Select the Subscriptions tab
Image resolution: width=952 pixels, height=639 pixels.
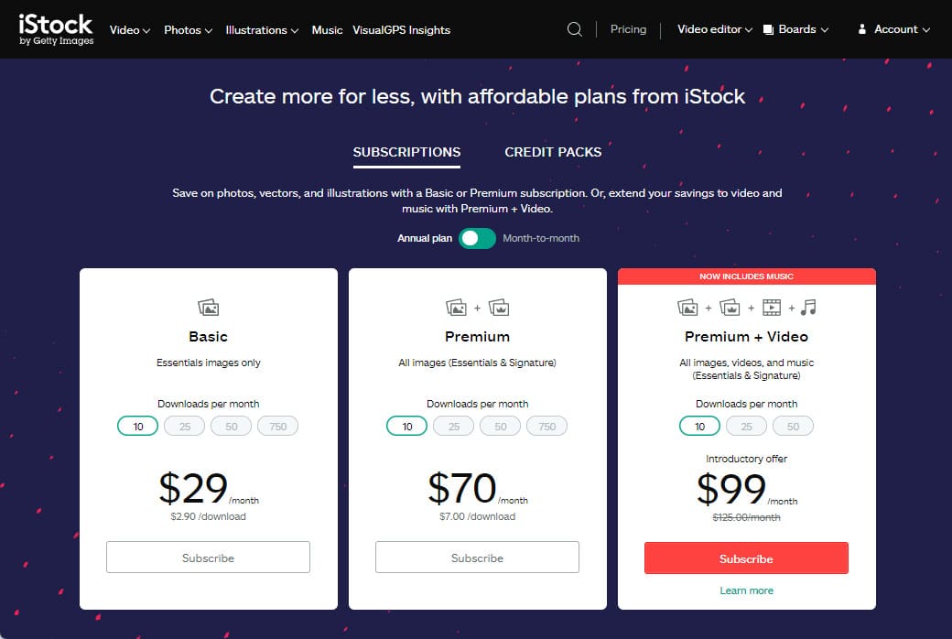click(406, 152)
